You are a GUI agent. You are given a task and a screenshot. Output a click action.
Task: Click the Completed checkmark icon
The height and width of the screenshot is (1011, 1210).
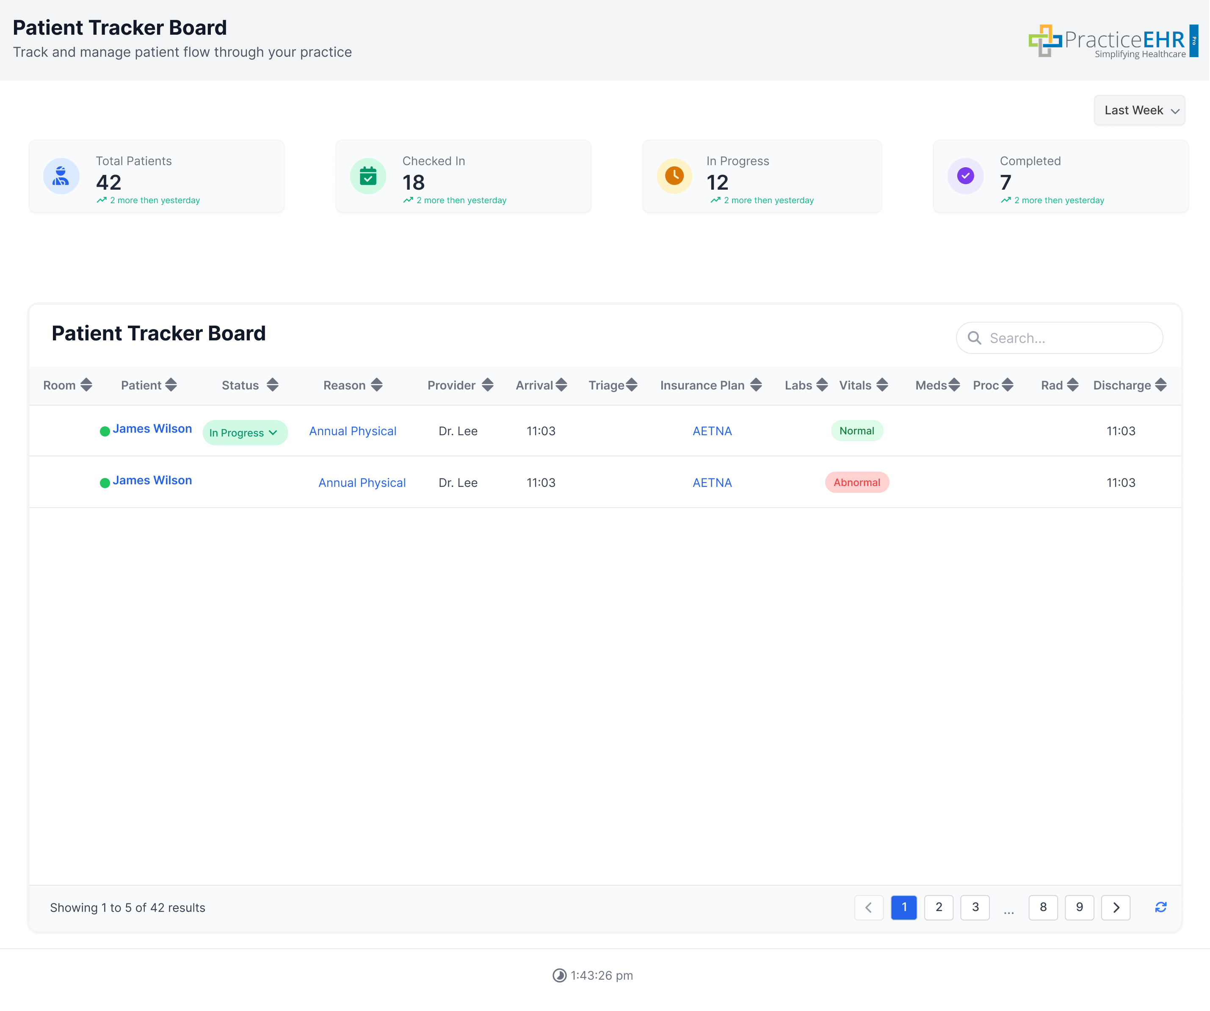pyautogui.click(x=965, y=176)
